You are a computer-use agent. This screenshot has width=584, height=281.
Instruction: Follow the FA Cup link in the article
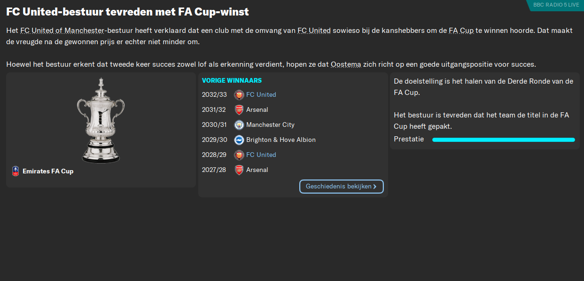[461, 31]
